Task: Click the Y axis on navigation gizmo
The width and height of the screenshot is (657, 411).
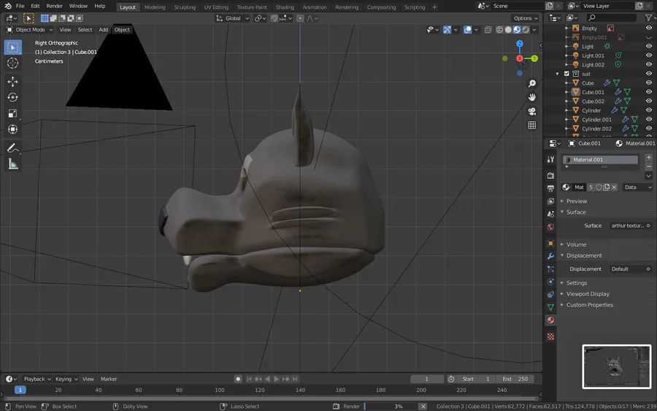Action: [x=534, y=58]
